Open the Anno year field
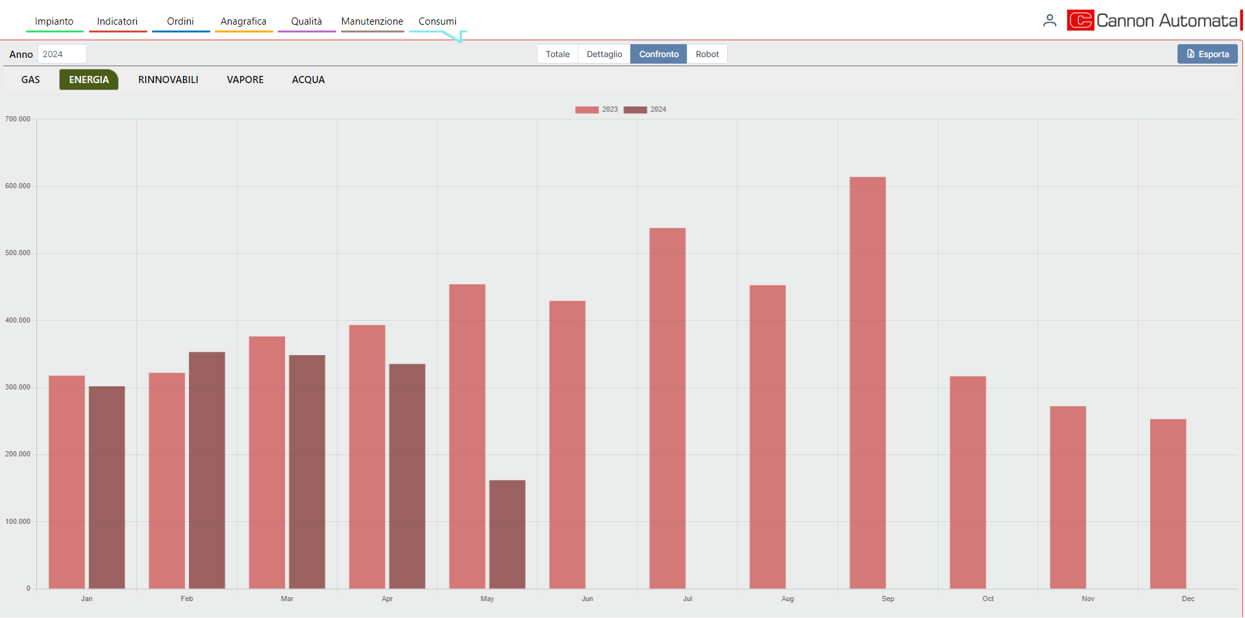The width and height of the screenshot is (1245, 618). pos(62,54)
